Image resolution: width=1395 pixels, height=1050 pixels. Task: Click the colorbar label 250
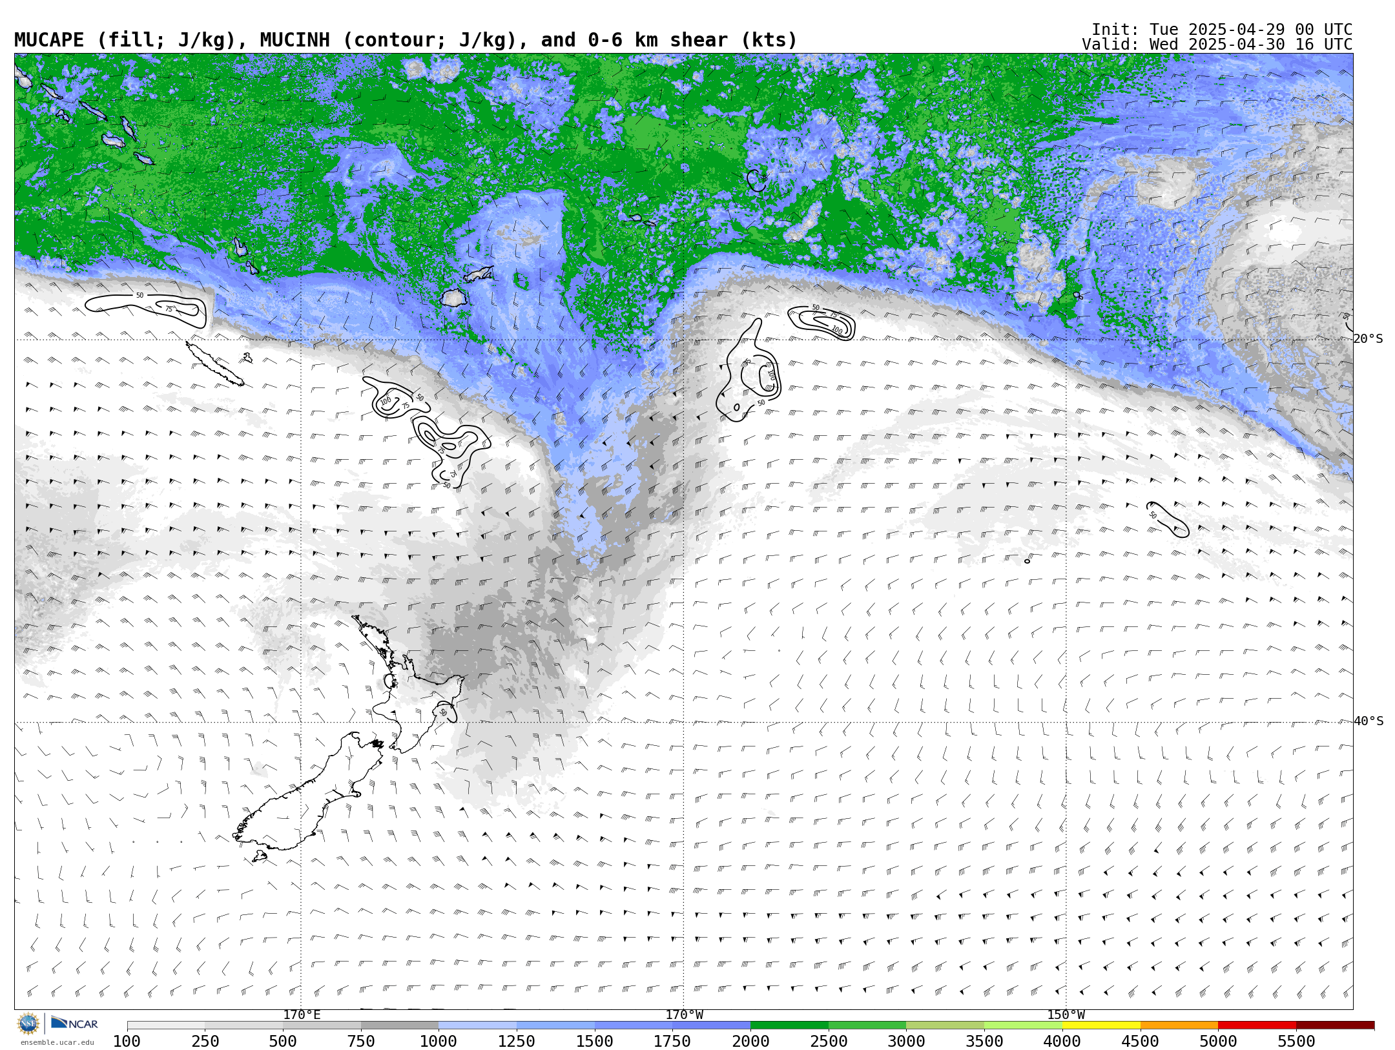point(205,1042)
